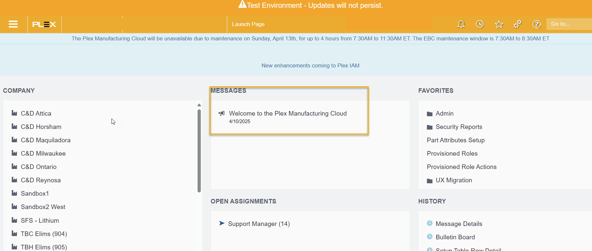This screenshot has width=592, height=251.
Task: Open the Security Reports favorites folder
Action: coord(459,127)
